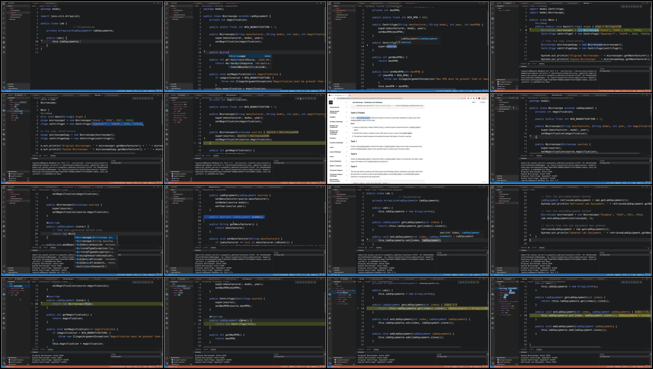Image resolution: width=653 pixels, height=369 pixels.
Task: Open Search view in the 'package model' Lab.java frame
Action: (x=4, y=9)
